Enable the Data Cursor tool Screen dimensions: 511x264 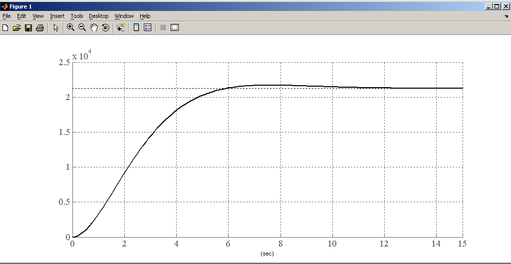click(x=121, y=27)
